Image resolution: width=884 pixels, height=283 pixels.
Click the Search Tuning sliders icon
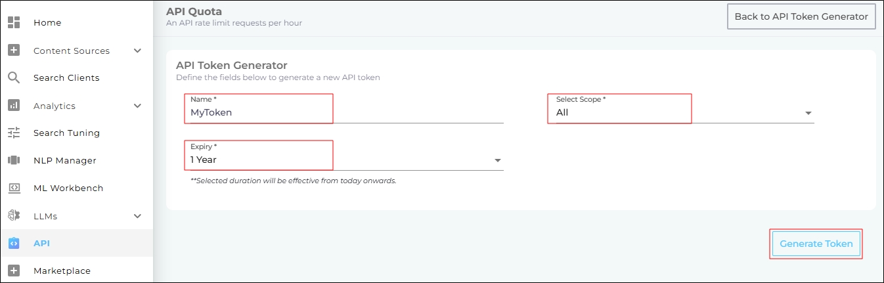pos(14,133)
